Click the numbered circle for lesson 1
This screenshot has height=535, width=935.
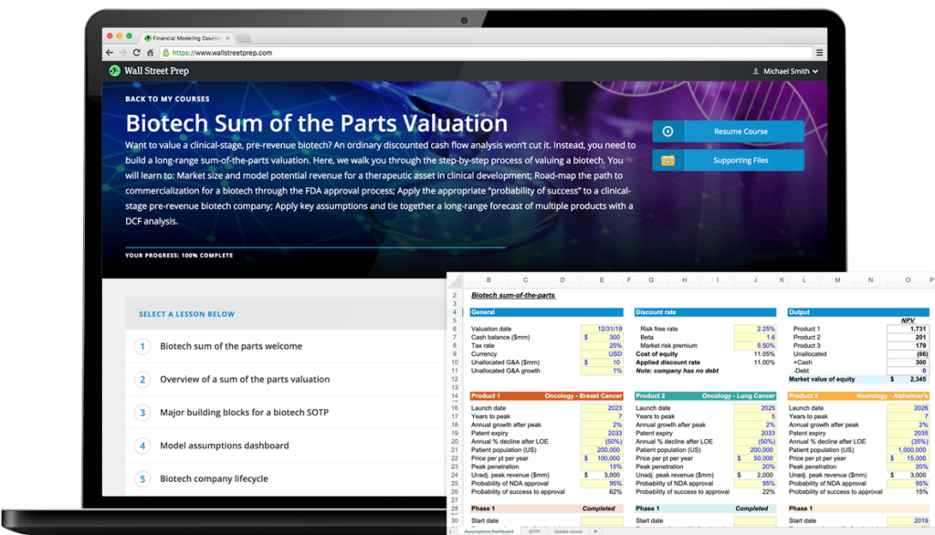point(142,346)
